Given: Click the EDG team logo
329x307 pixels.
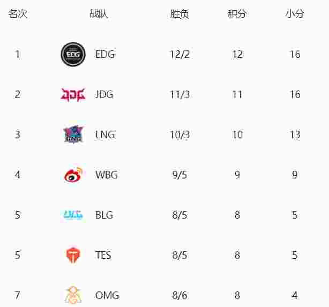Looking at the screenshot, I should [x=73, y=54].
